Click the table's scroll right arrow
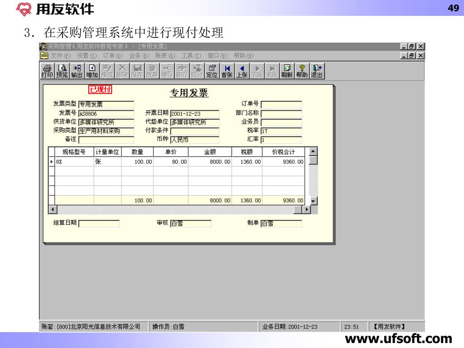Image resolution: width=464 pixels, height=348 pixels. tap(306, 209)
